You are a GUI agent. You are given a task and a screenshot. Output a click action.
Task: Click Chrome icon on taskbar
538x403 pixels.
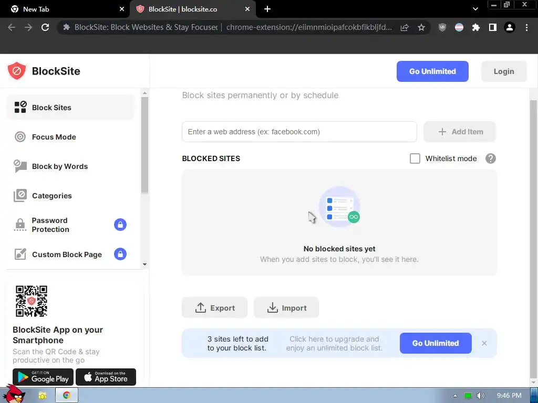click(67, 396)
